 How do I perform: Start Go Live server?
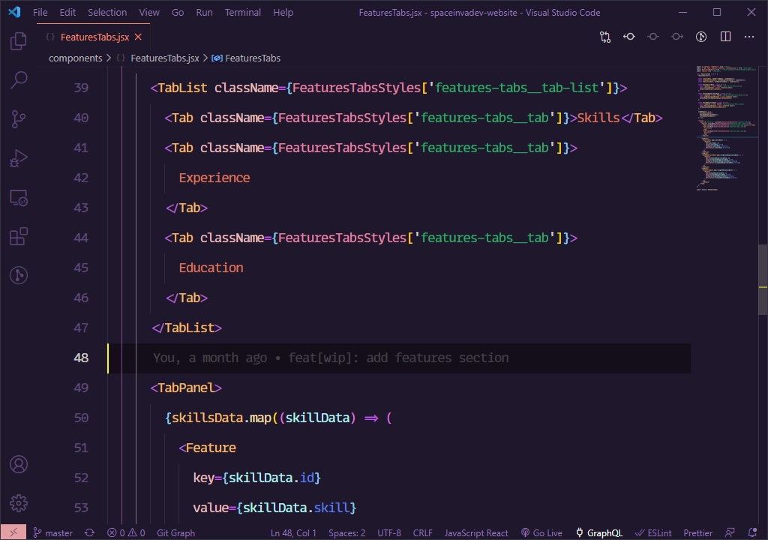point(541,532)
